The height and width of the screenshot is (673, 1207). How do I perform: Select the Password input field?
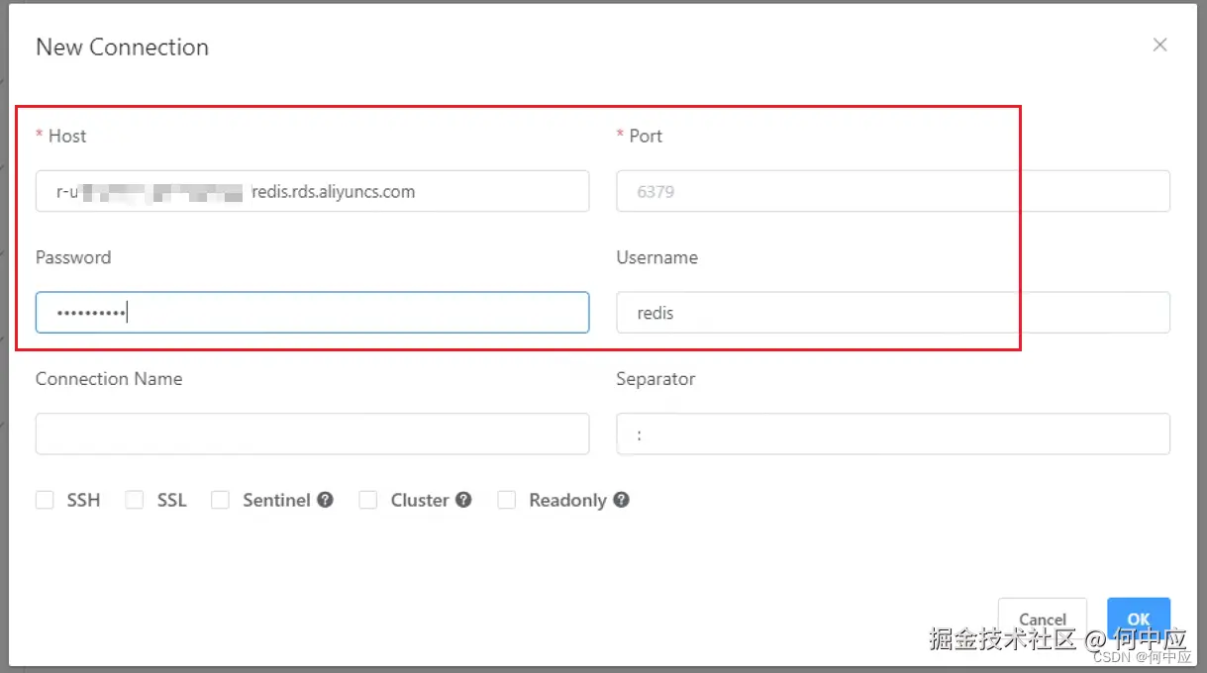point(312,313)
